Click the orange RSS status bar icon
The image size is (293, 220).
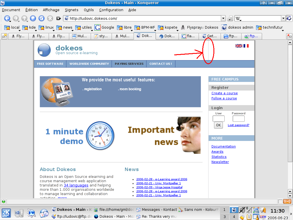pyautogui.click(x=287, y=201)
